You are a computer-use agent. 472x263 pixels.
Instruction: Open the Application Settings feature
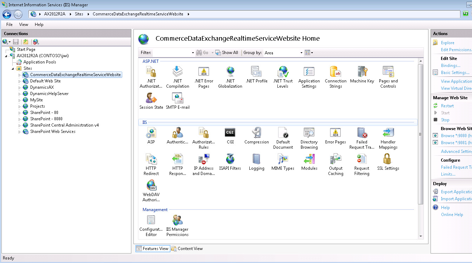309,77
